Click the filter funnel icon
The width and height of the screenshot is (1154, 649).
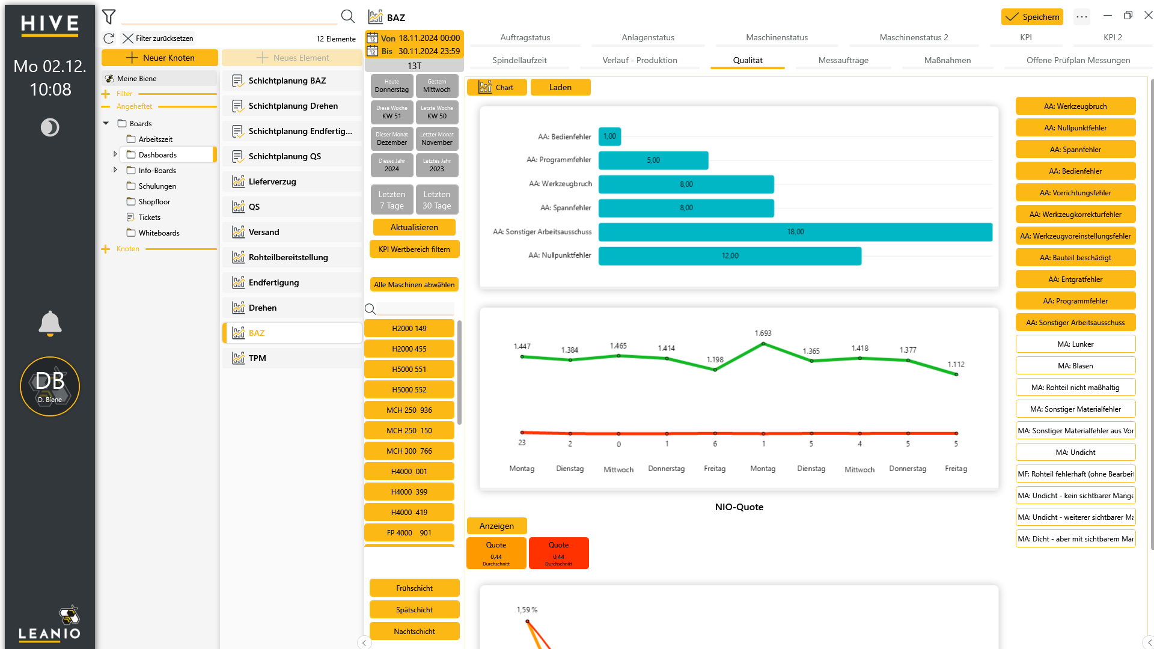(x=109, y=17)
